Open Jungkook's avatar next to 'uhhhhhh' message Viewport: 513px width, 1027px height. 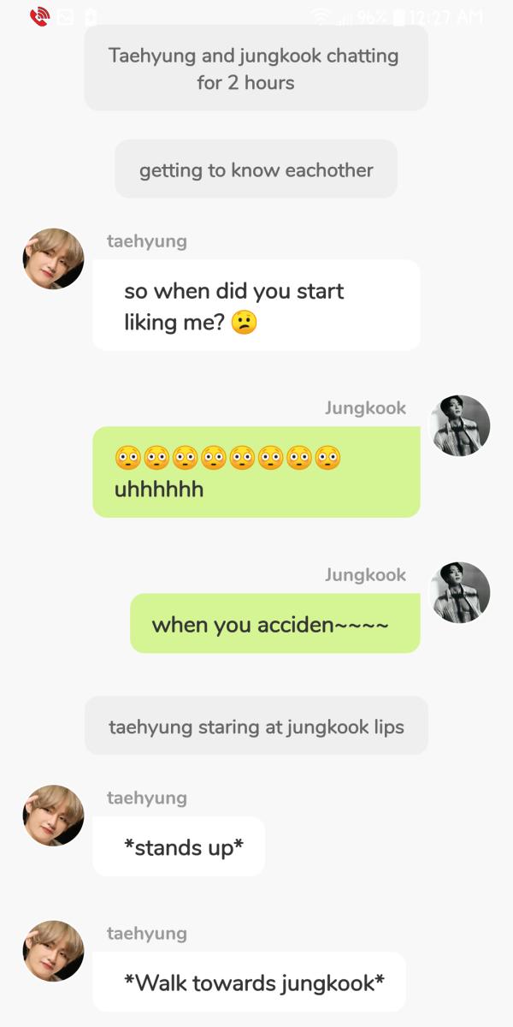point(460,425)
